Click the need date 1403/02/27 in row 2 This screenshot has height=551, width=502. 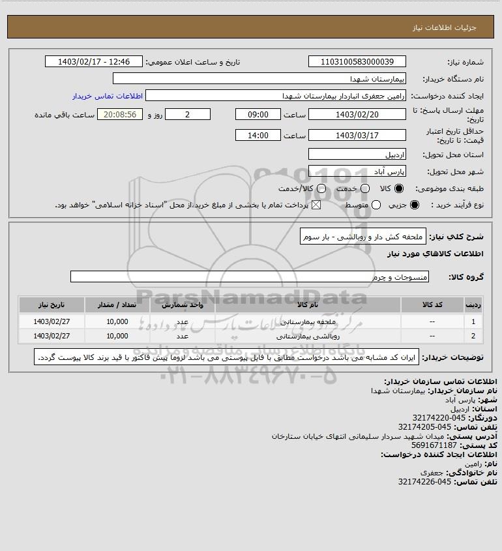click(52, 336)
